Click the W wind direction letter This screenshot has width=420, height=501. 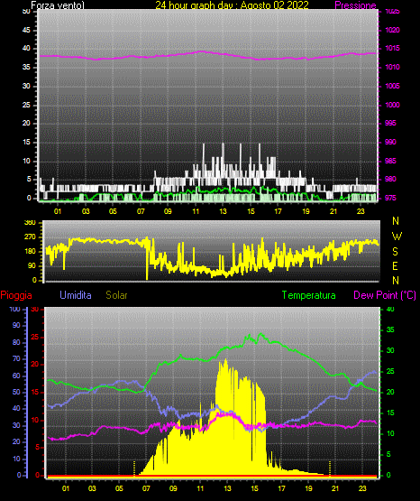pyautogui.click(x=397, y=237)
